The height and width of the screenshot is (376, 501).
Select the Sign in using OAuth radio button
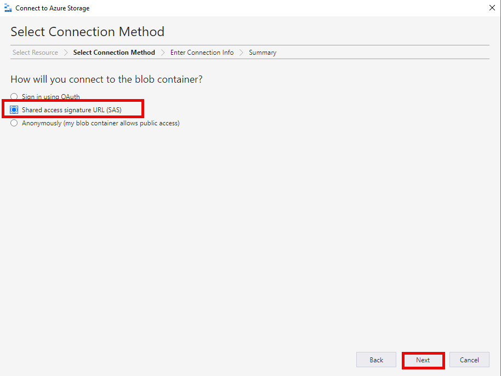click(x=14, y=97)
